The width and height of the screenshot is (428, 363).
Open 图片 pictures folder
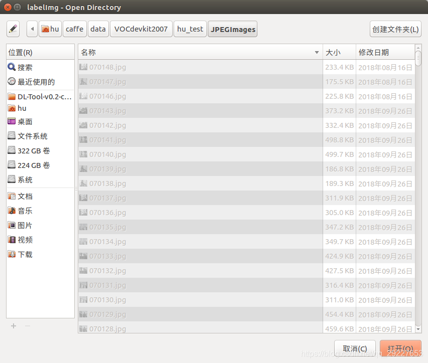(x=40, y=225)
